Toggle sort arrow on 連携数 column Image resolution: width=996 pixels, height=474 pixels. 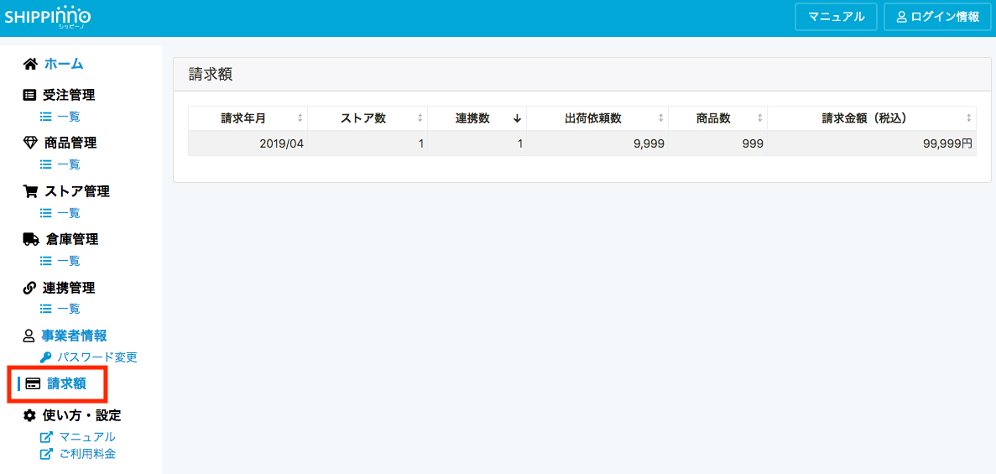point(518,118)
